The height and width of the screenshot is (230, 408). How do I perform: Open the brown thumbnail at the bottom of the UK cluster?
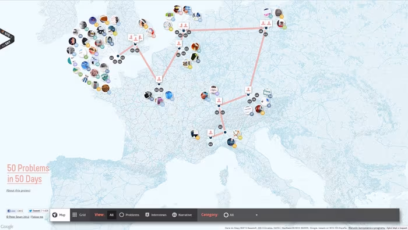point(105,88)
